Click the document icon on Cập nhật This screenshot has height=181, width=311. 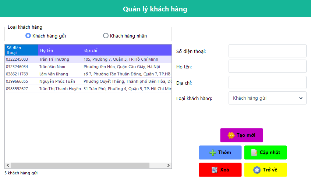tap(254, 152)
